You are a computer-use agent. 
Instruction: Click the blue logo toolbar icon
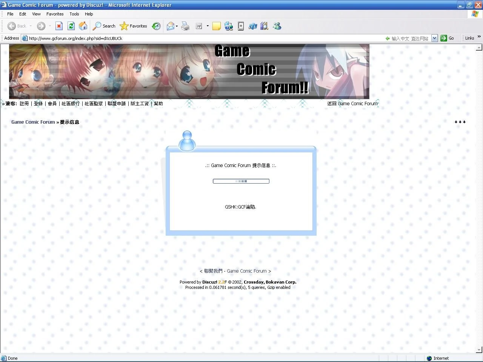(x=253, y=26)
